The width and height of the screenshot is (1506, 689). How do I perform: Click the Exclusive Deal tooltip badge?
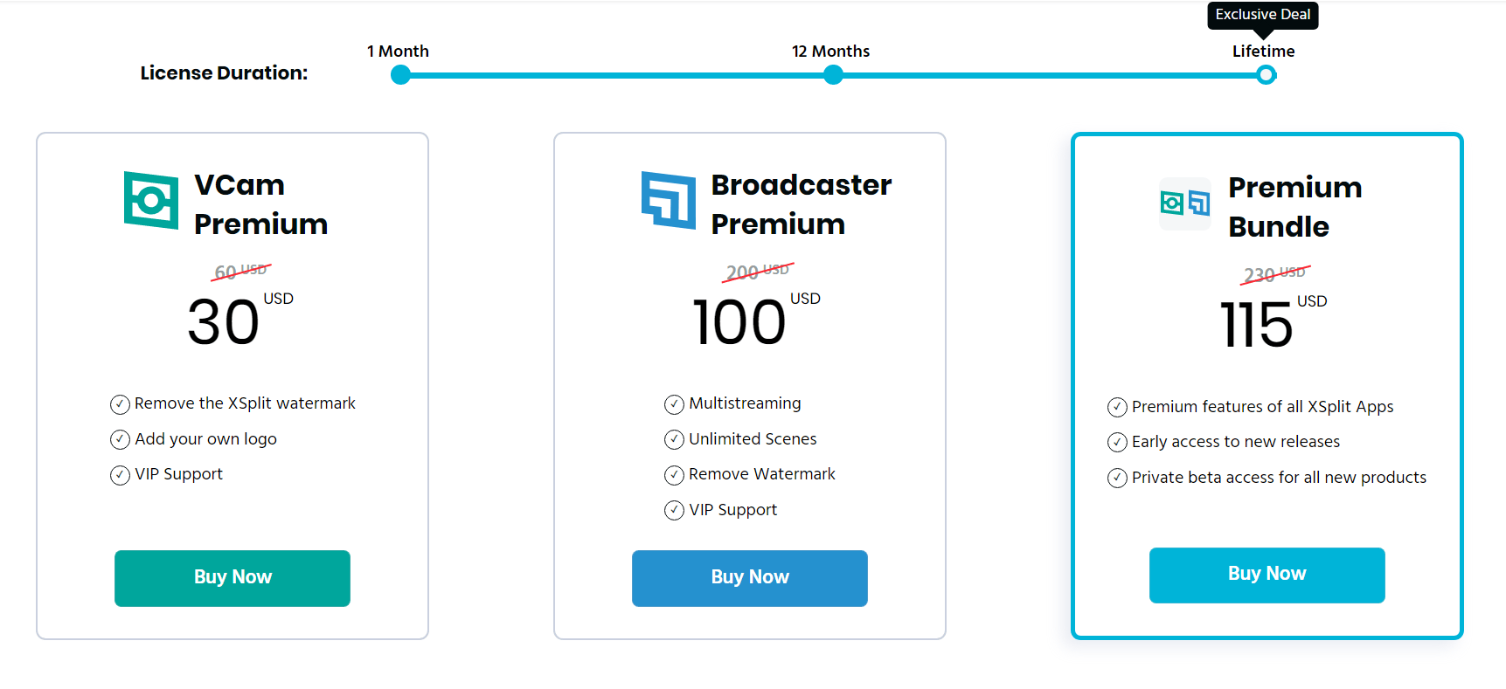click(x=1262, y=15)
